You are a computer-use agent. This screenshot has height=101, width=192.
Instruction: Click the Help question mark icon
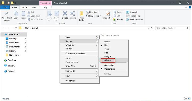[x=190, y=7]
